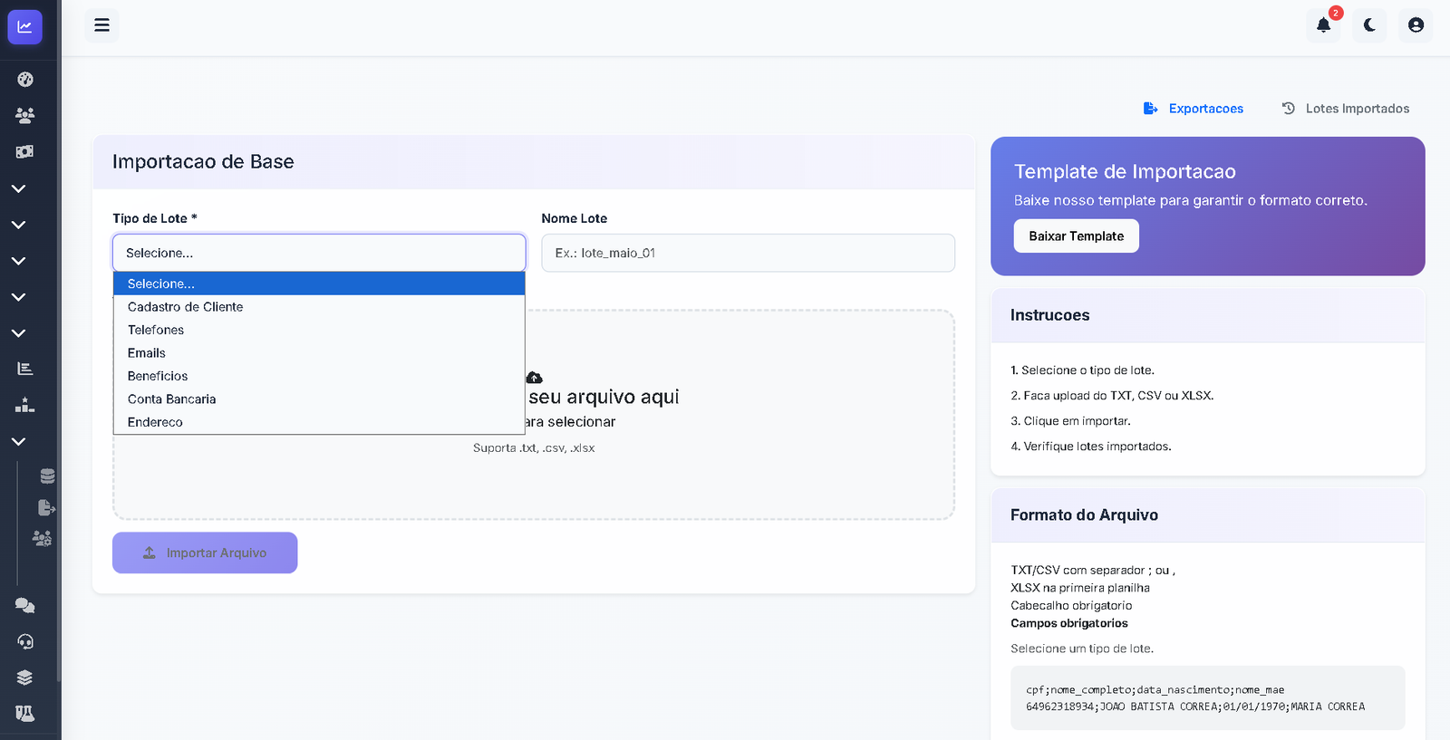Image resolution: width=1450 pixels, height=740 pixels.
Task: Open the users settings submenu icon
Action: pyautogui.click(x=43, y=538)
